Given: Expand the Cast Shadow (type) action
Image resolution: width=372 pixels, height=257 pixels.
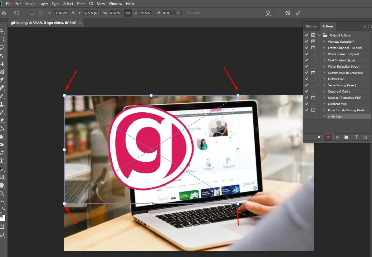Looking at the screenshot, I should tap(324, 60).
